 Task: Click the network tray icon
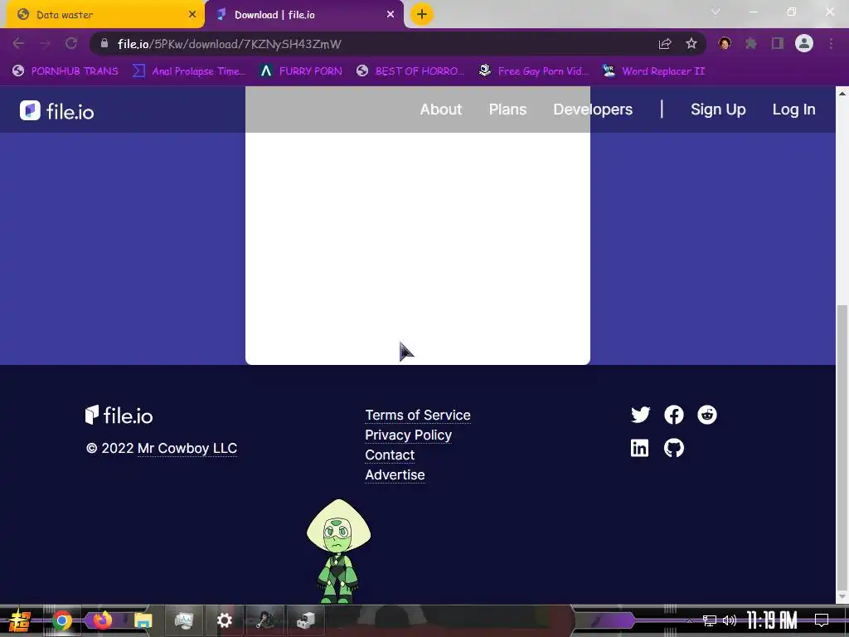pyautogui.click(x=710, y=620)
